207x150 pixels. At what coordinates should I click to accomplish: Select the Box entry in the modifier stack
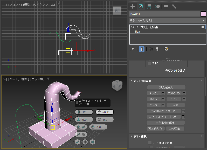[x=137, y=32]
